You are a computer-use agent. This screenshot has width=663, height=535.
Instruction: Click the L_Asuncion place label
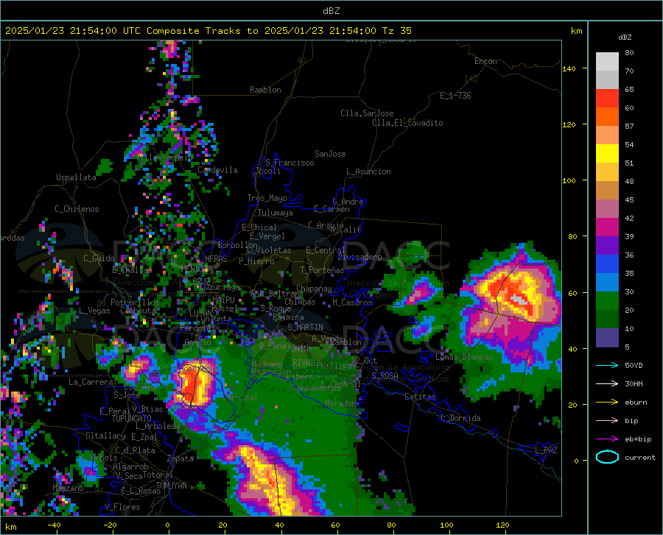point(368,171)
